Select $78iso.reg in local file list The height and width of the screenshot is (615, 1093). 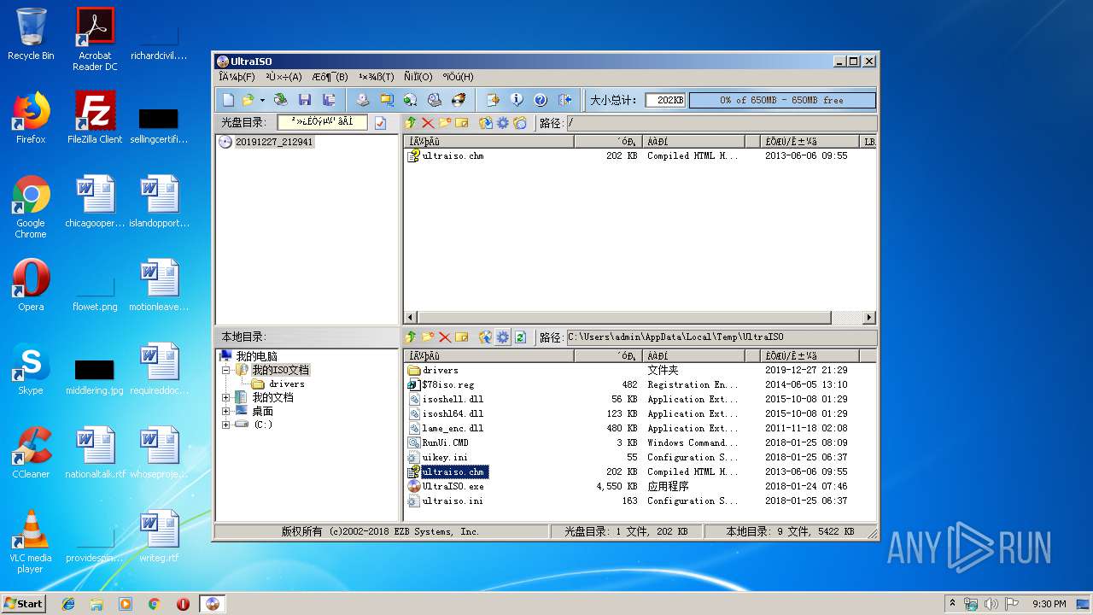click(x=447, y=385)
